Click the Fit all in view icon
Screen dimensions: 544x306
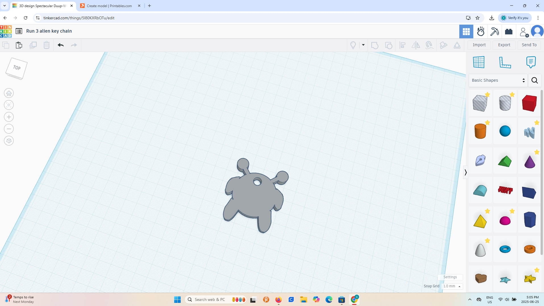[9, 105]
